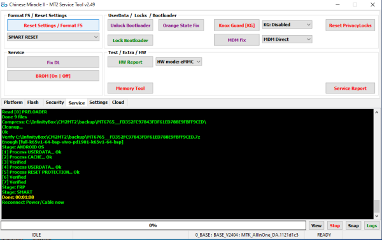Click Reset Settings / Format FS button

click(x=53, y=25)
